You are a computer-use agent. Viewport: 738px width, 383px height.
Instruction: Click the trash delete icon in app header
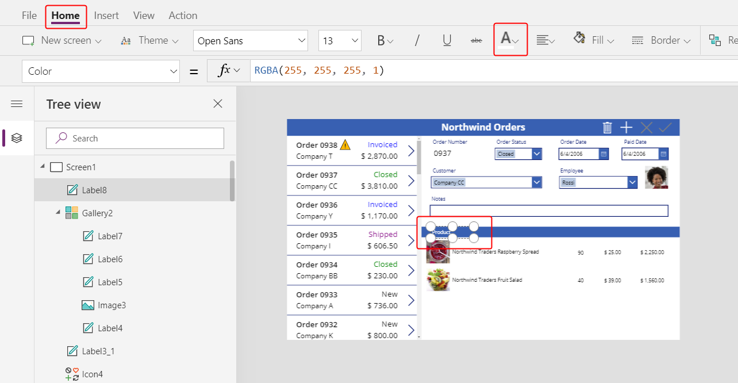click(607, 127)
